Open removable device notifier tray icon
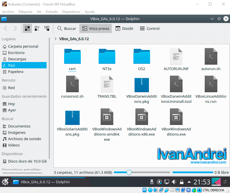Image resolution: width=230 pixels, height=193 pixels. click(x=152, y=182)
